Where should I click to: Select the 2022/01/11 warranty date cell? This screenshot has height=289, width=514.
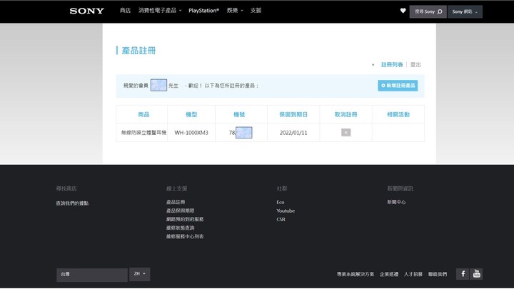click(x=293, y=133)
